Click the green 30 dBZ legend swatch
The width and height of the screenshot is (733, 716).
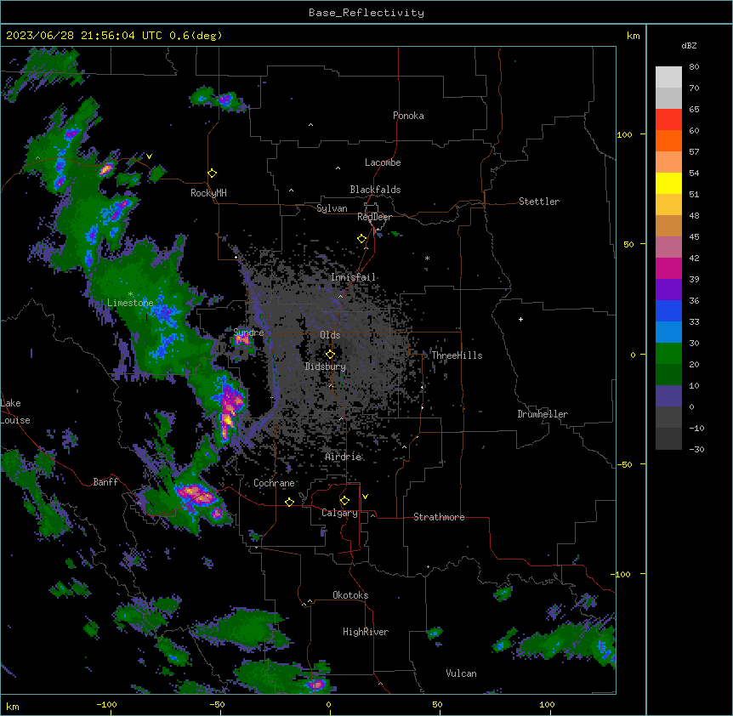[668, 354]
